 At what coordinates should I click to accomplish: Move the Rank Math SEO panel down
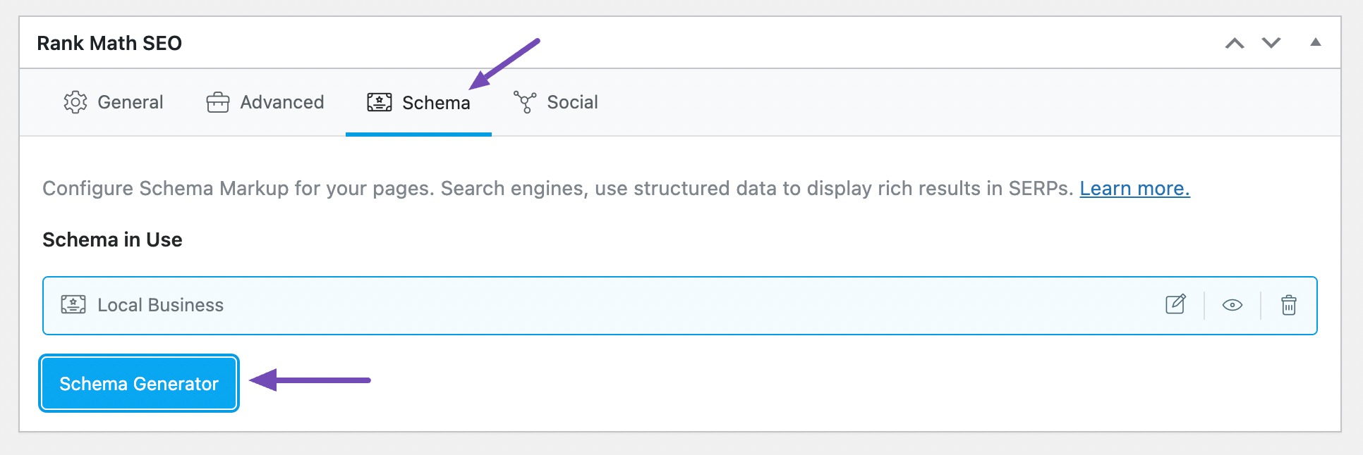click(x=1271, y=44)
